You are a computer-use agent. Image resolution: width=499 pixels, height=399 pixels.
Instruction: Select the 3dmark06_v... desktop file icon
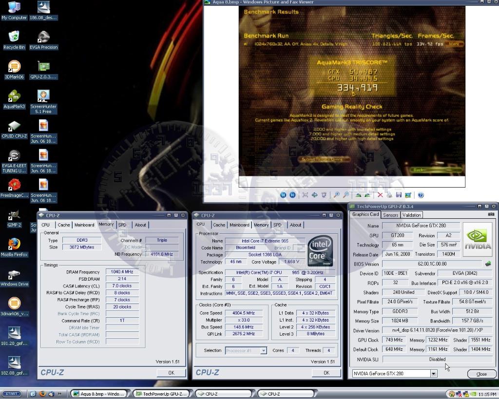click(14, 307)
